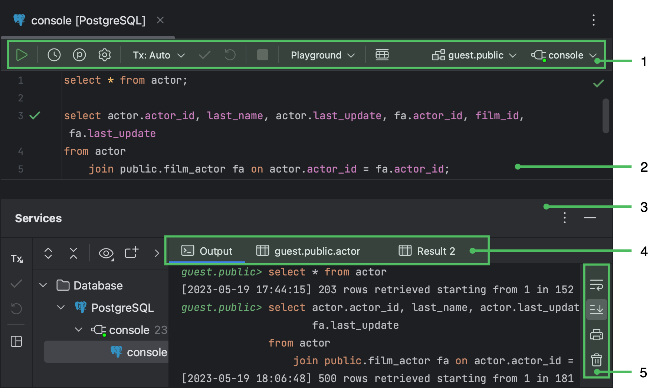Open console settings via the gear icon
This screenshot has width=656, height=388.
pos(104,55)
